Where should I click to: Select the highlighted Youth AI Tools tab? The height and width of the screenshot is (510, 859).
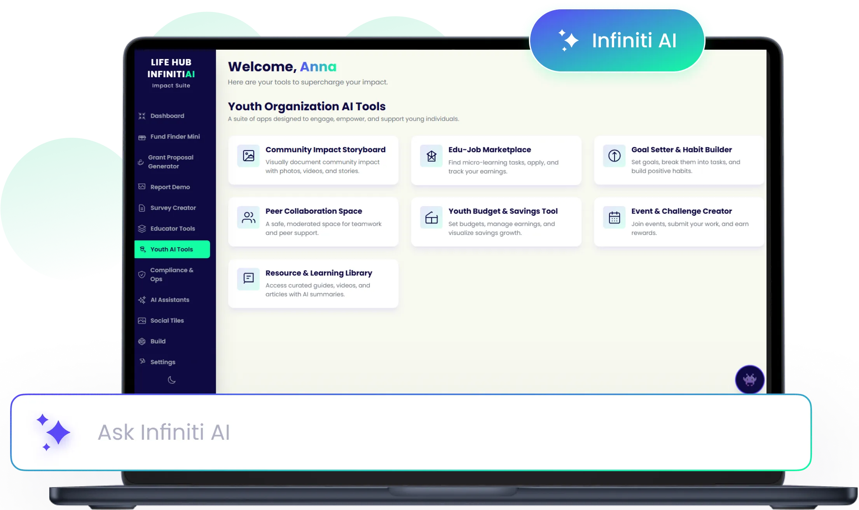point(172,249)
